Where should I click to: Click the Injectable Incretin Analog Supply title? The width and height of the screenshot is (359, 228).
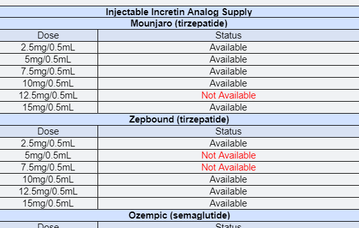coord(179,12)
